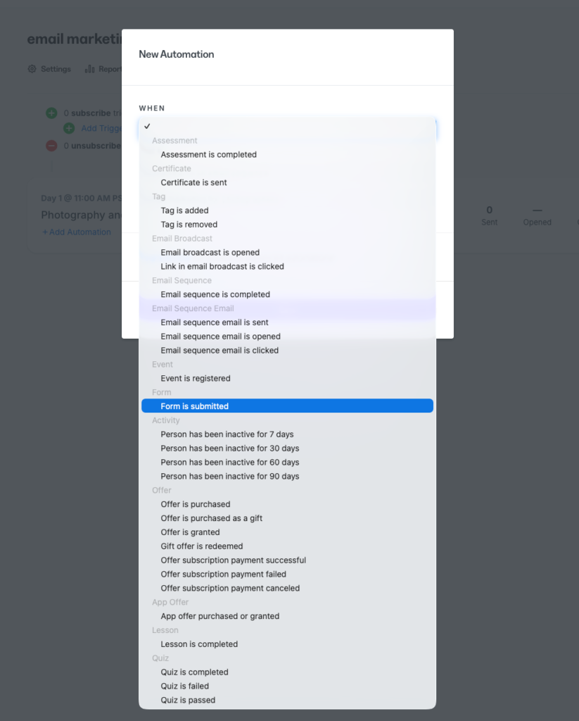The height and width of the screenshot is (721, 579).
Task: Choose Assessment is completed trigger
Action: point(208,154)
